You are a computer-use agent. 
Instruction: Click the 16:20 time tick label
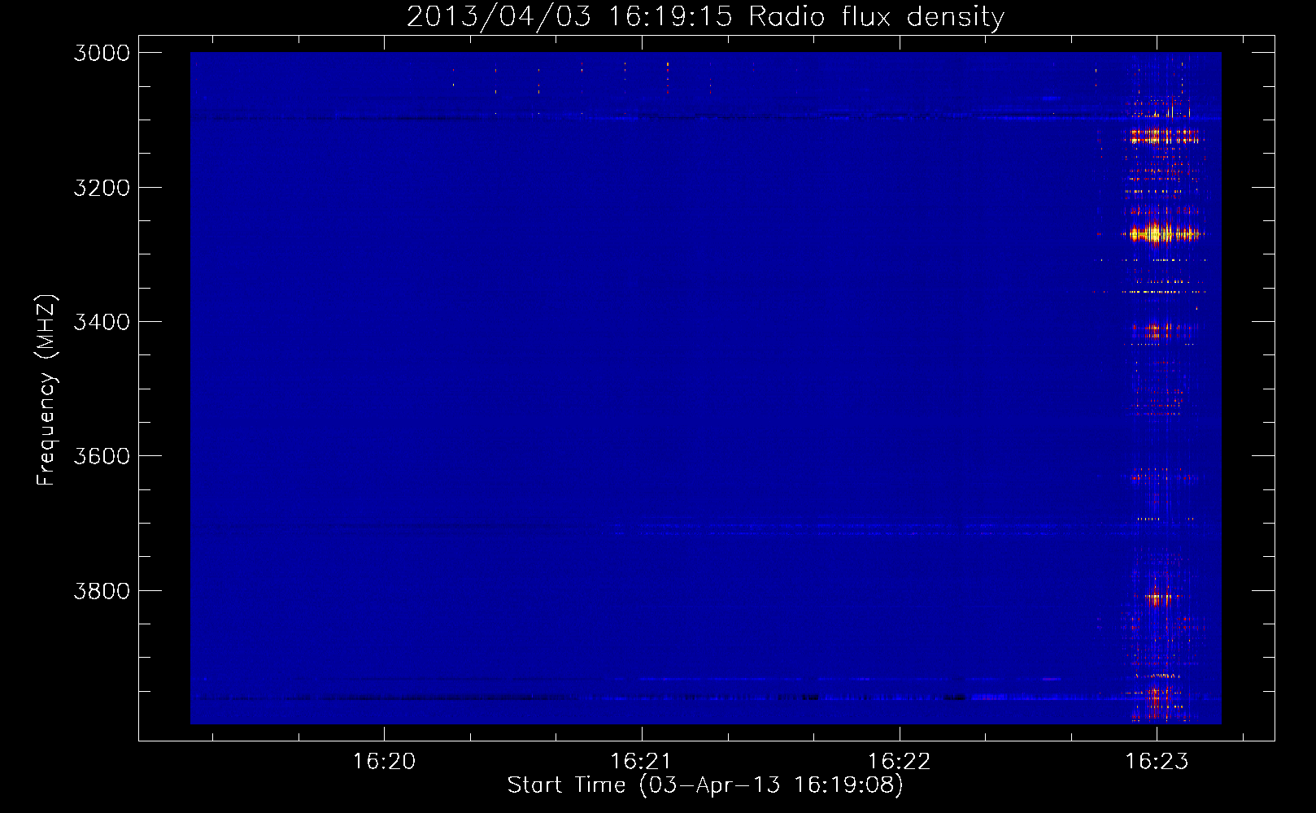coord(384,761)
